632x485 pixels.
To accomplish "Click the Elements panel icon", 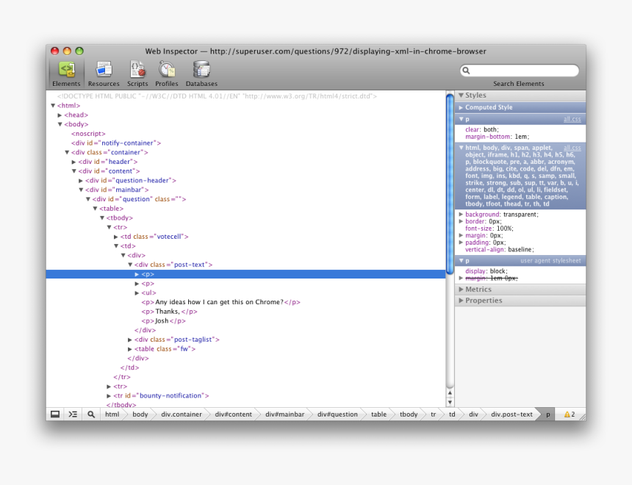I will pos(65,71).
